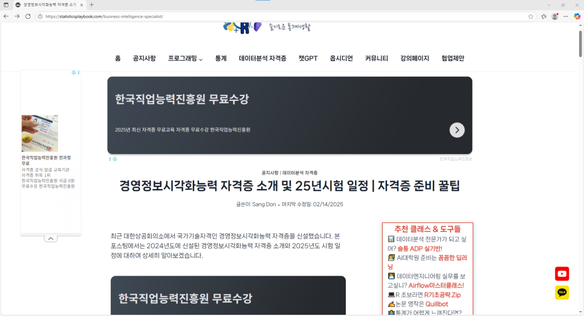The image size is (584, 316).
Task: Open the KakaoTalk floating button
Action: 562,292
